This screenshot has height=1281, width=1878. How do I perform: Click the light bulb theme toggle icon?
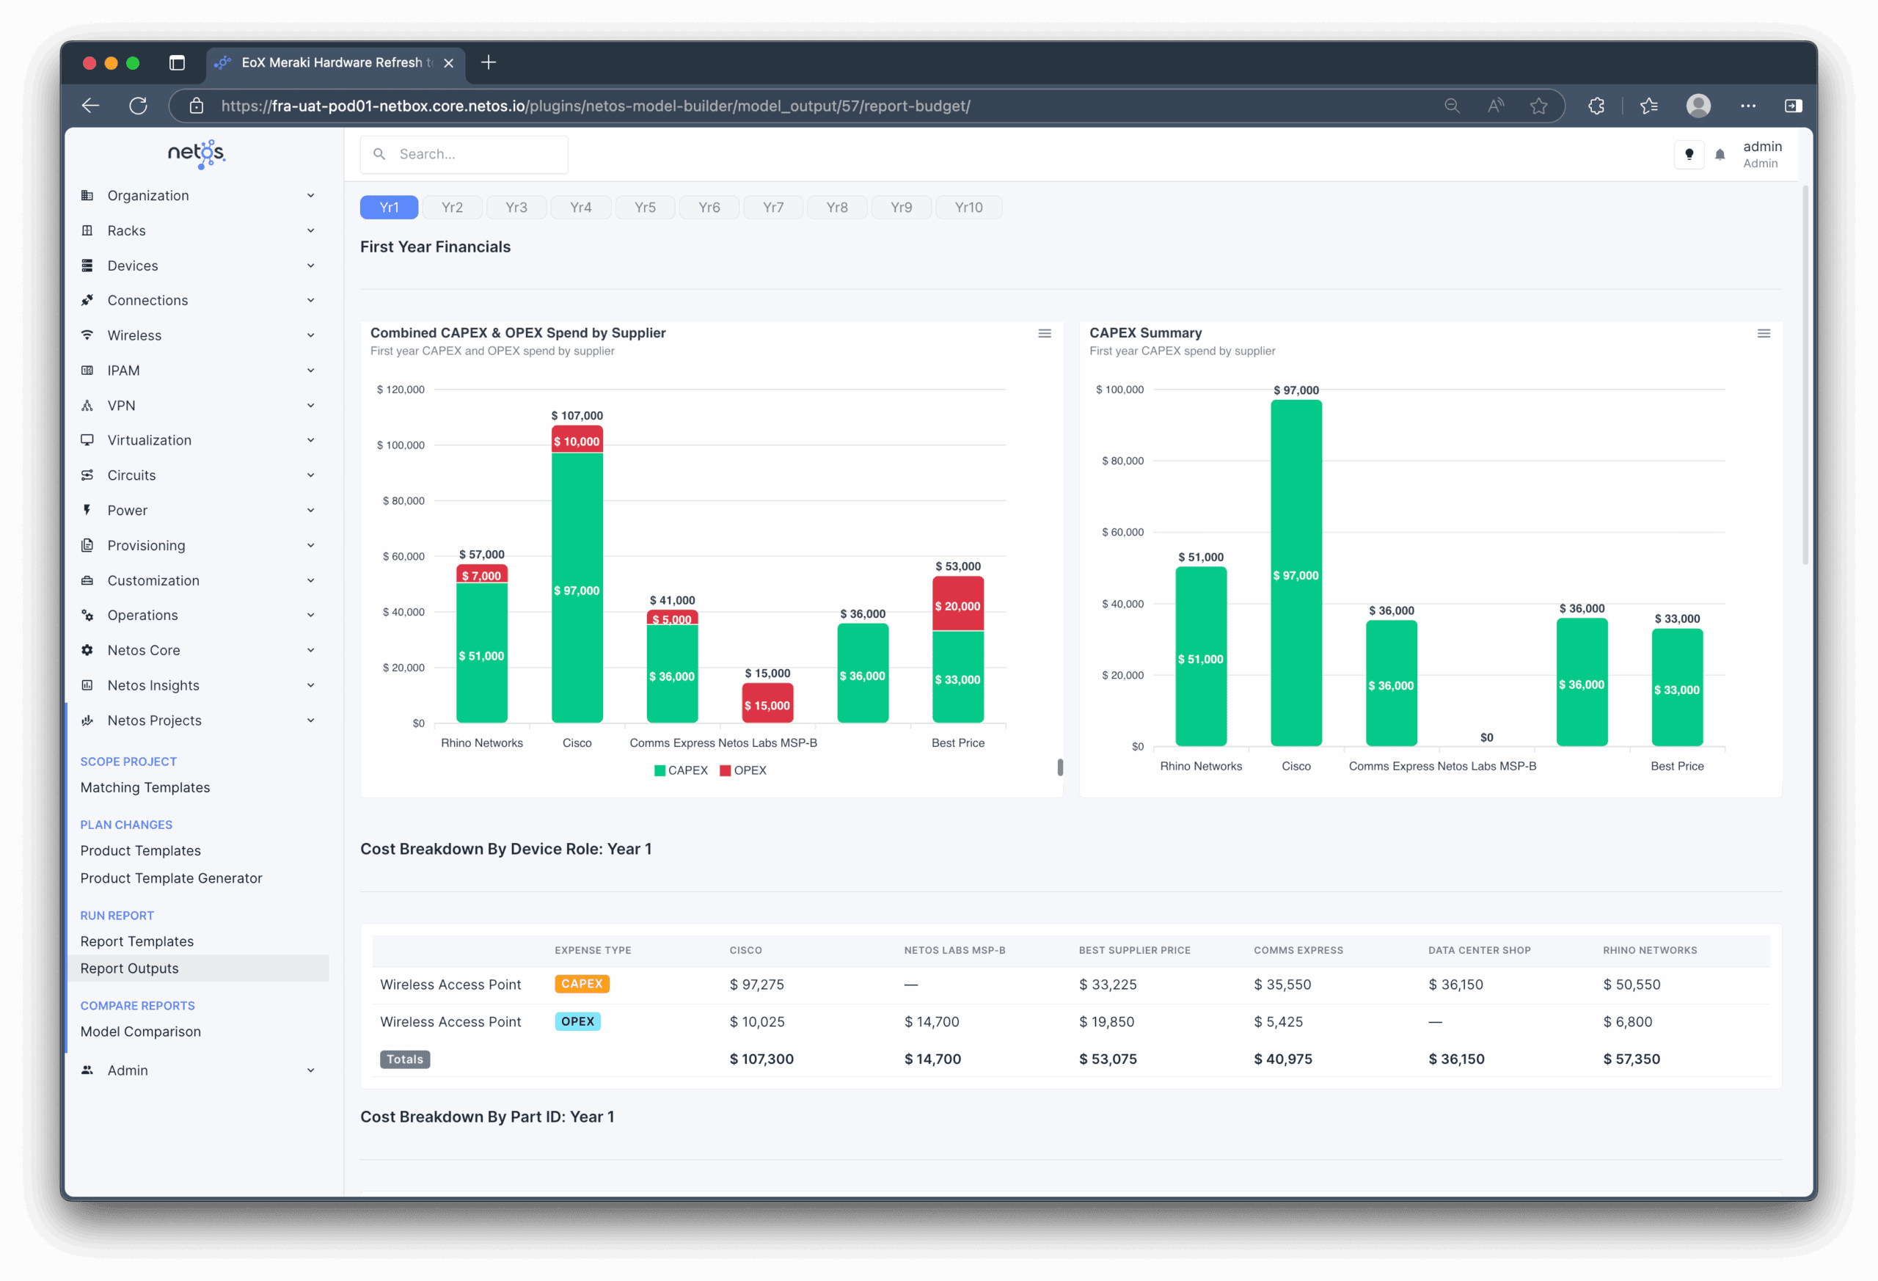(1688, 154)
